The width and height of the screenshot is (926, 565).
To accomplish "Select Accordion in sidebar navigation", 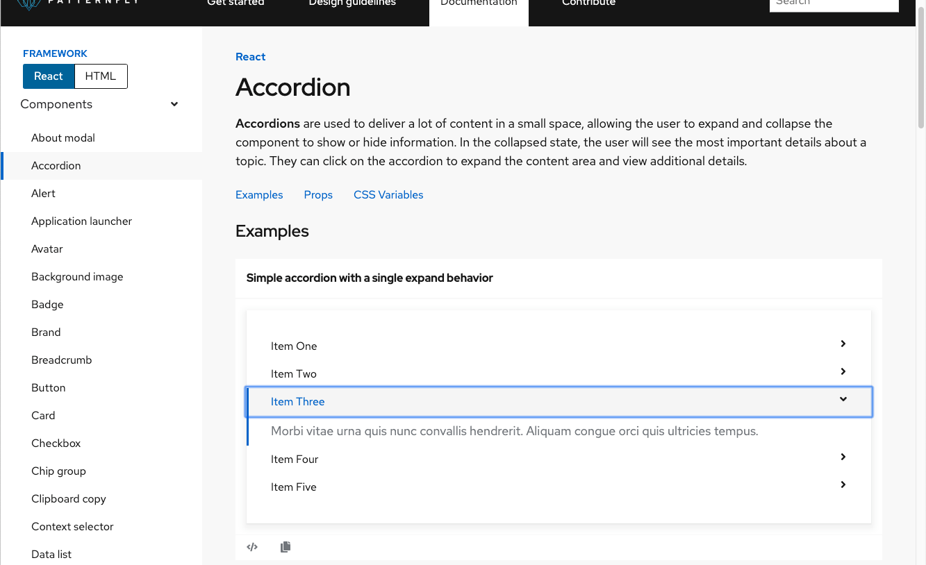I will (102, 166).
